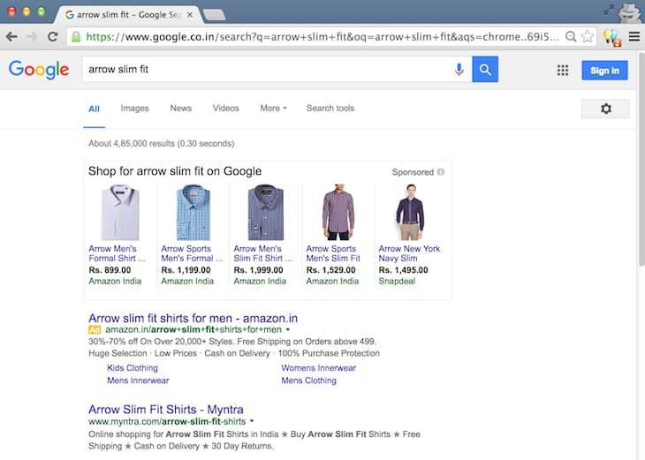Click the incognito spy icon
This screenshot has height=460, width=645.
point(629,12)
